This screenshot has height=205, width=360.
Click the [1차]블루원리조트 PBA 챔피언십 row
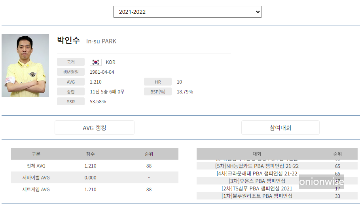pos(277,196)
